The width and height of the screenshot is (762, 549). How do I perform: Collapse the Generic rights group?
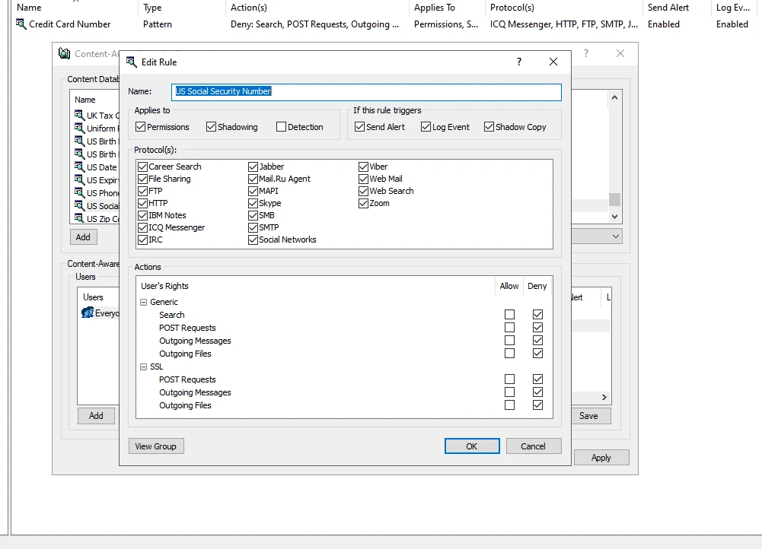(143, 302)
